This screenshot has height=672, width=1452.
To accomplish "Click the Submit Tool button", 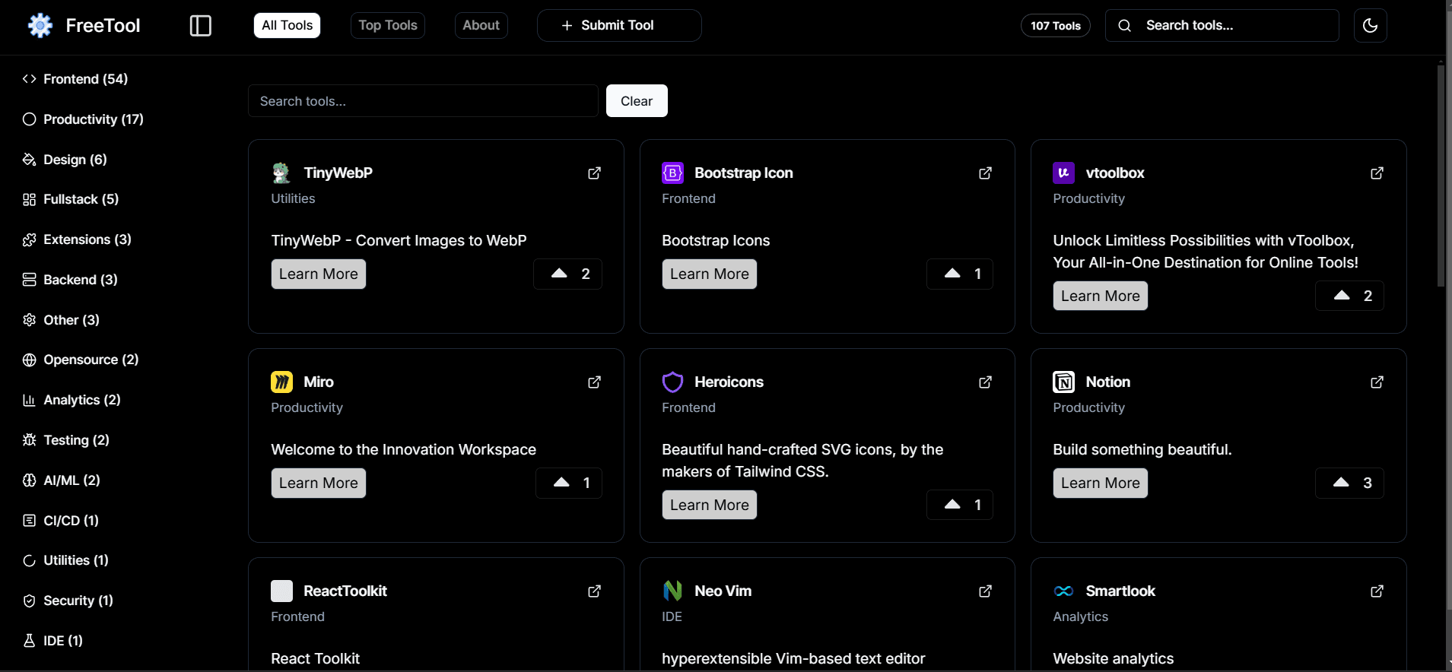I will point(619,25).
